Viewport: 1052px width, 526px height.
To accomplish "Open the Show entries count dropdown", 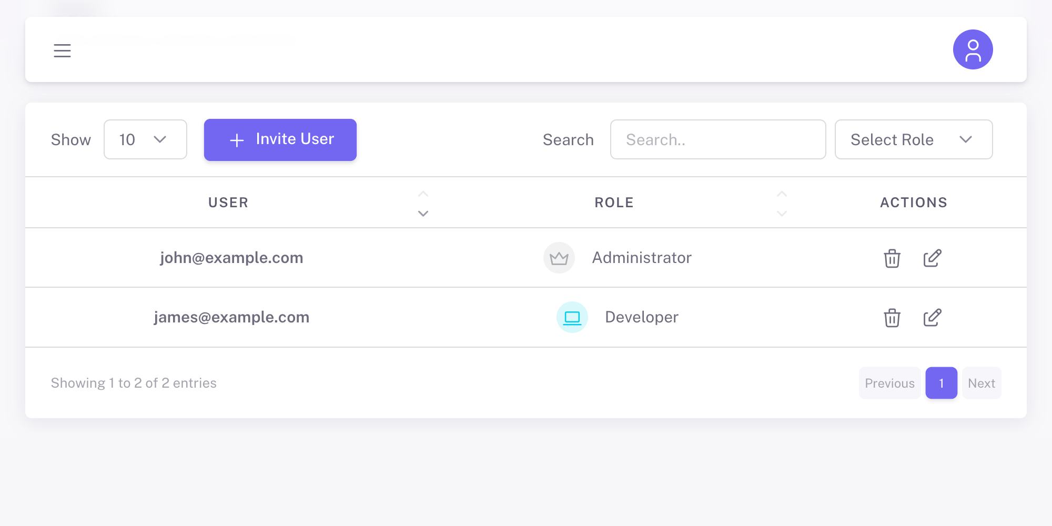I will (145, 139).
